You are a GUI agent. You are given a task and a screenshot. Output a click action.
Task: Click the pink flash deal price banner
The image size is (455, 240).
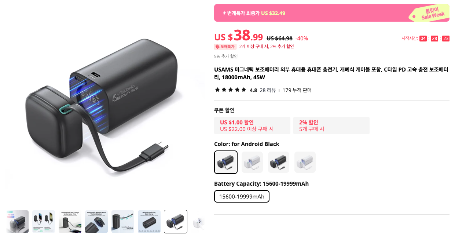point(332,13)
